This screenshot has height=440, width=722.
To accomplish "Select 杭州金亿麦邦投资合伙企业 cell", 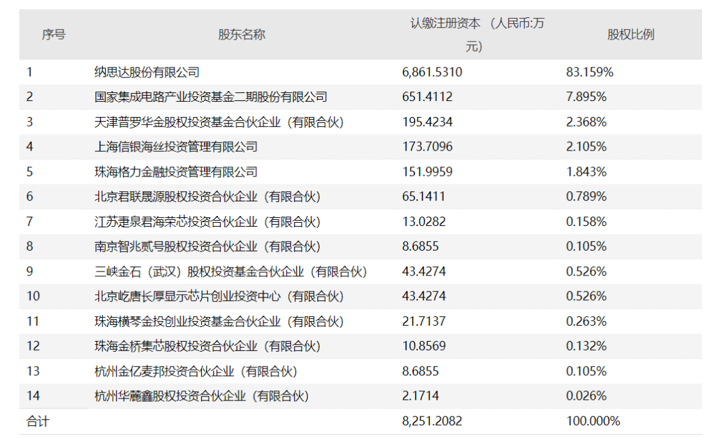I will pyautogui.click(x=196, y=371).
